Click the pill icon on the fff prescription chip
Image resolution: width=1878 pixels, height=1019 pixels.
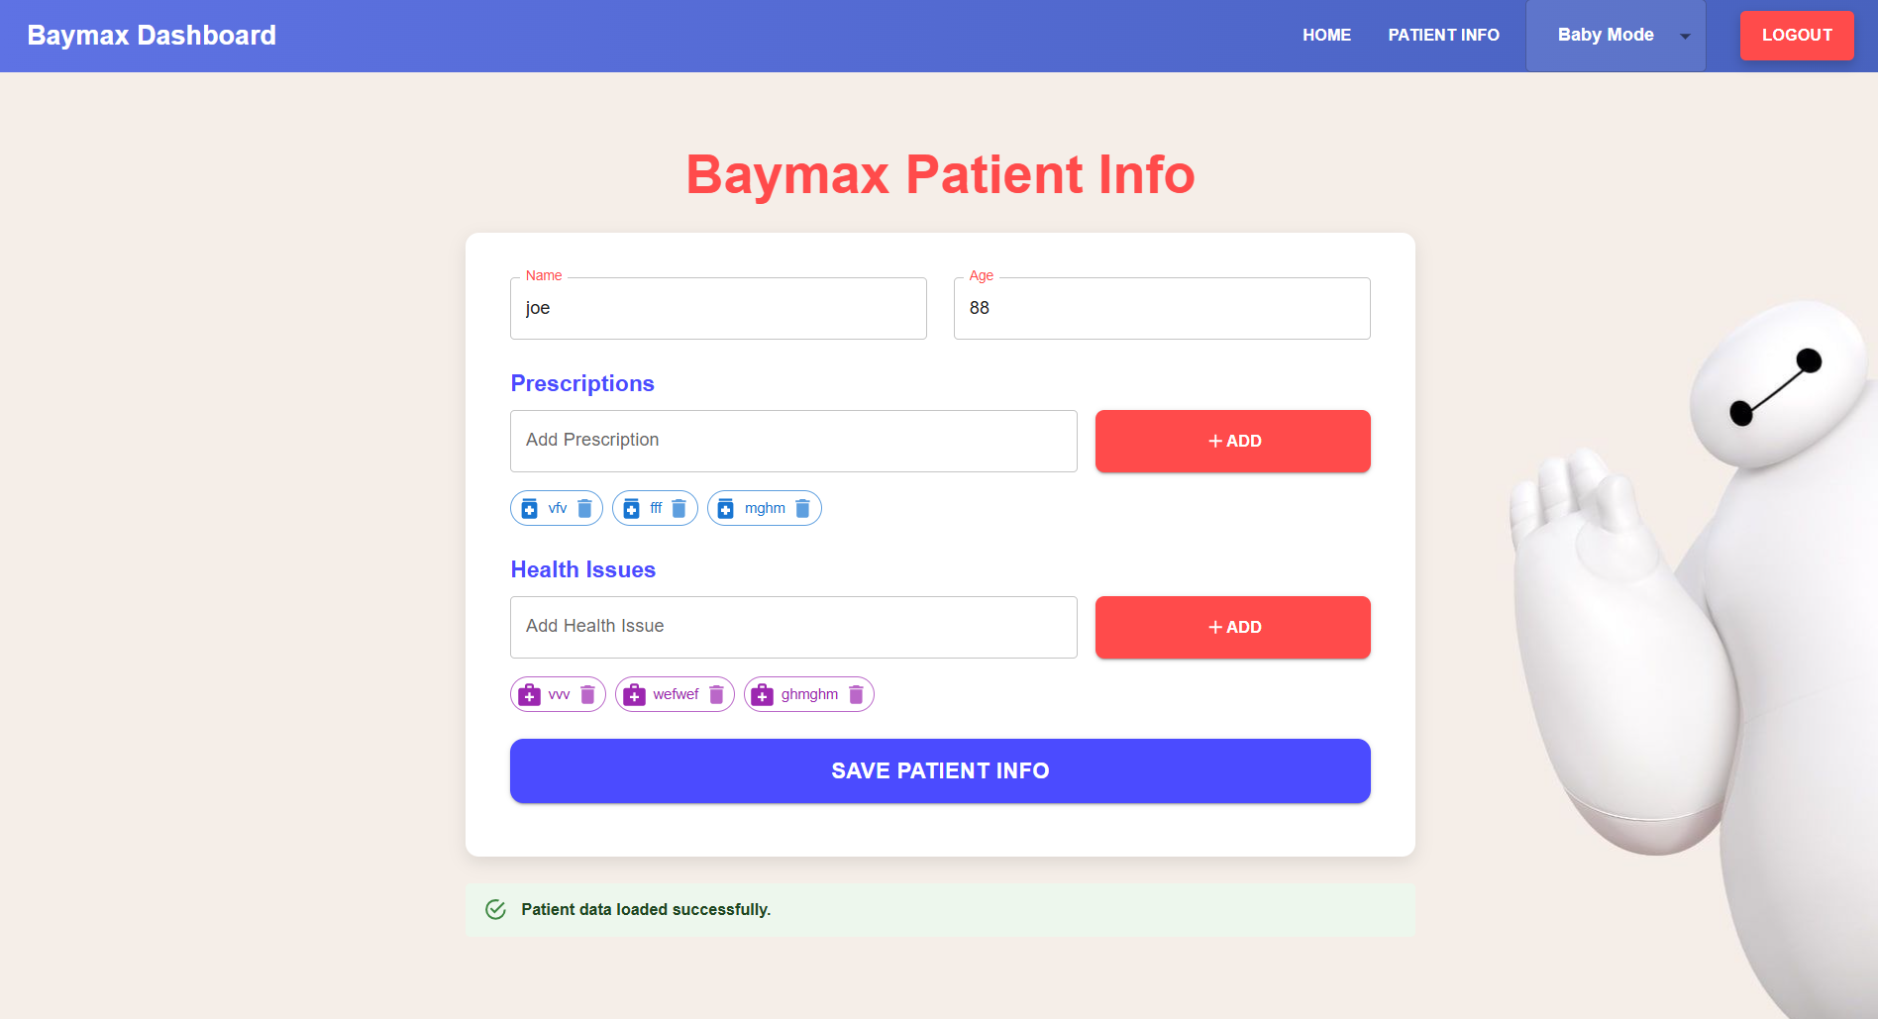tap(631, 508)
